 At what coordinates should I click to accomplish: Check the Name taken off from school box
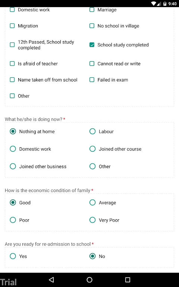click(12, 80)
